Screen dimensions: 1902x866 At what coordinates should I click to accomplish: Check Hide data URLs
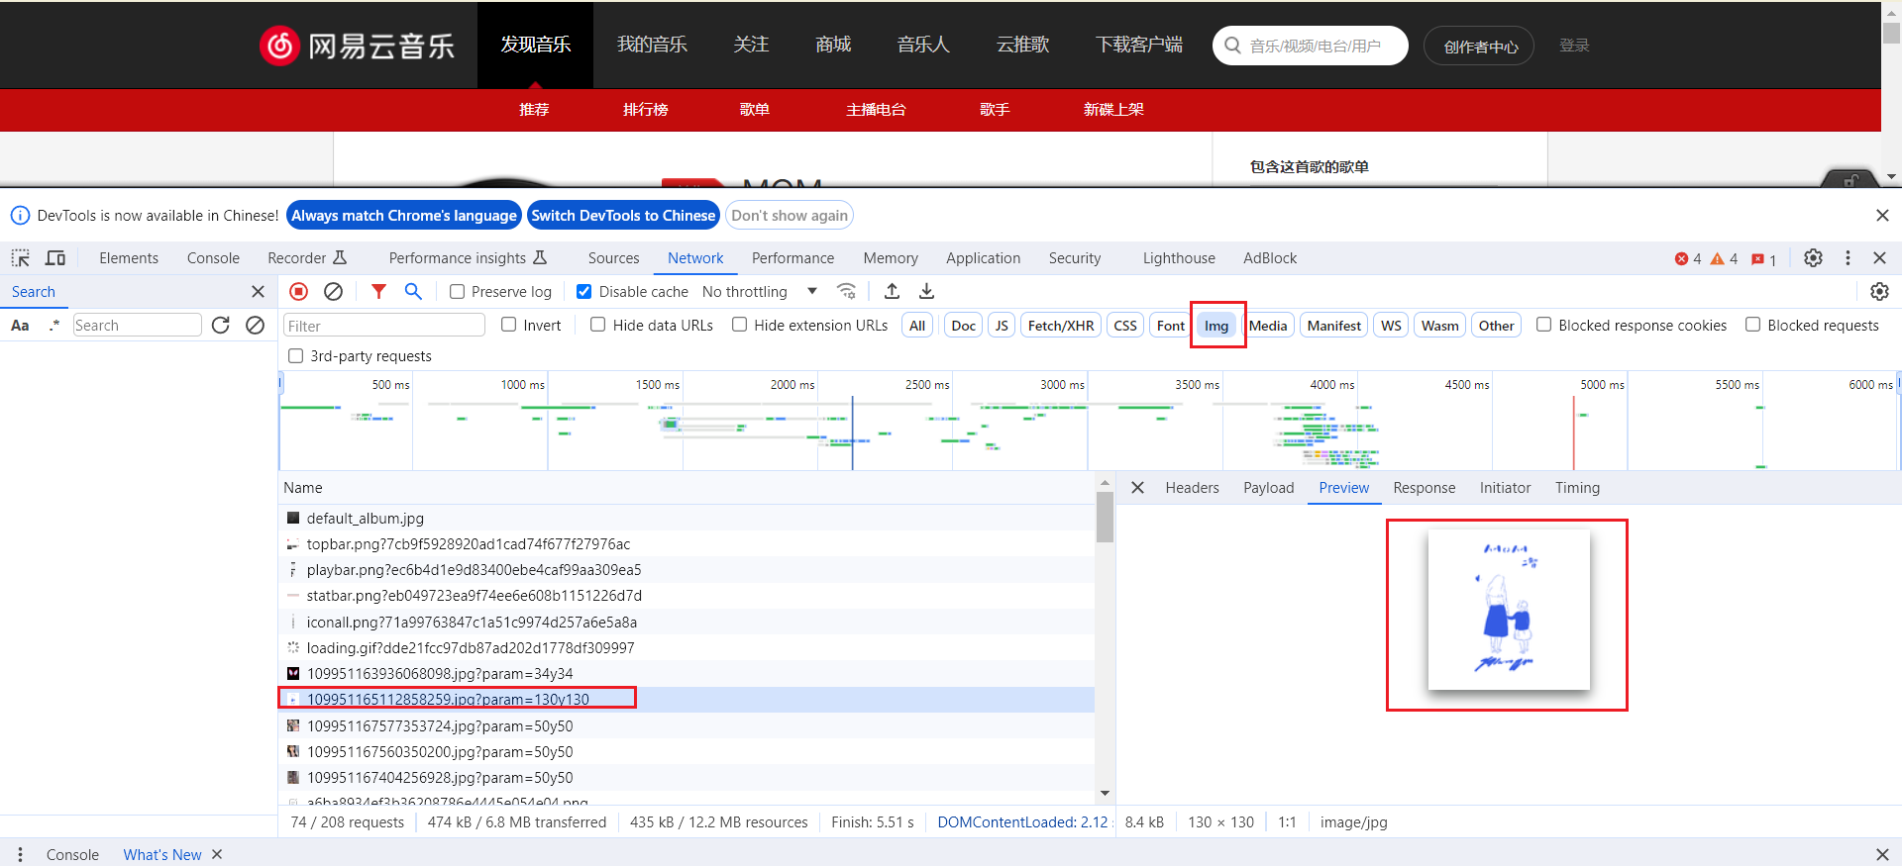click(597, 325)
